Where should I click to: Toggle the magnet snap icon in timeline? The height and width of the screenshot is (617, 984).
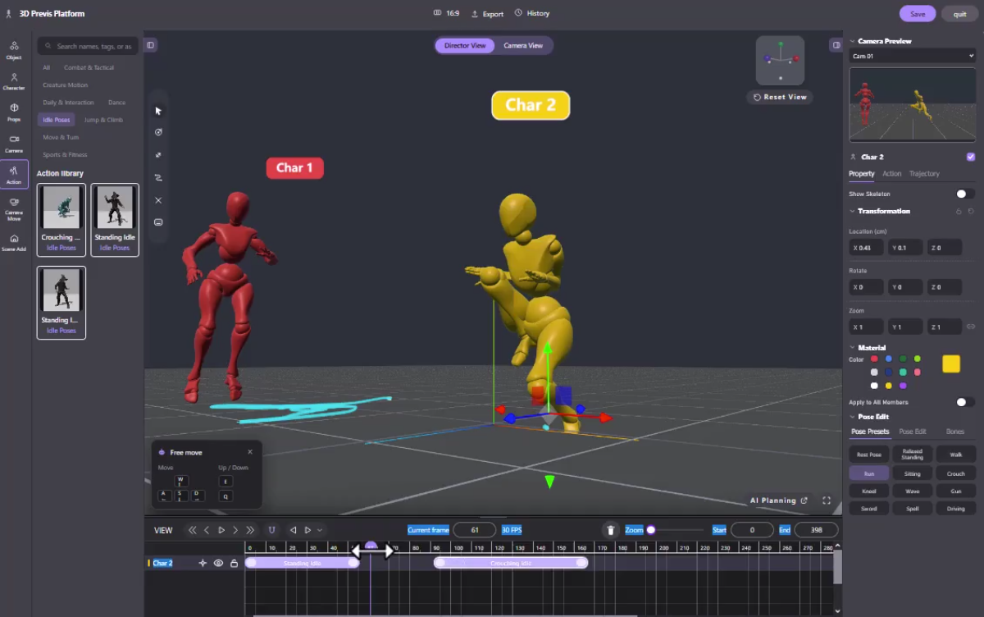[271, 530]
